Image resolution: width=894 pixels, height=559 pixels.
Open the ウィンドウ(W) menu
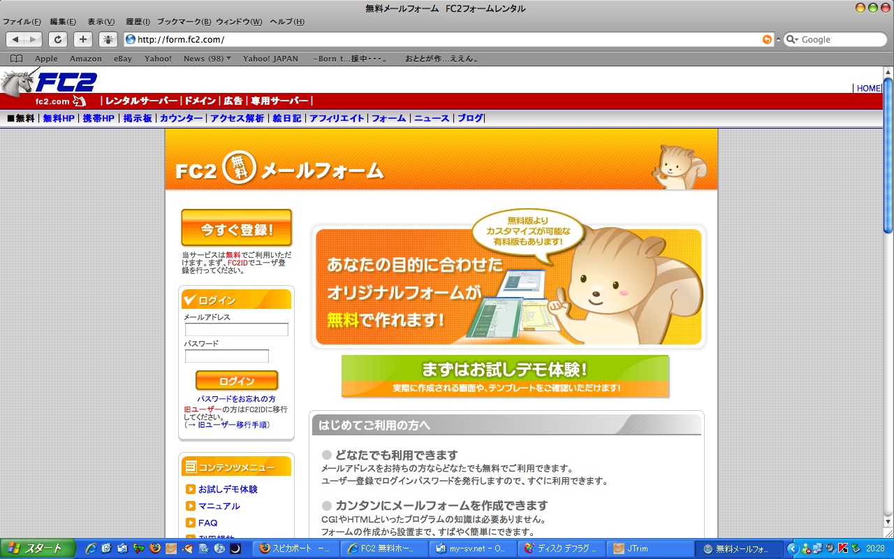239,22
